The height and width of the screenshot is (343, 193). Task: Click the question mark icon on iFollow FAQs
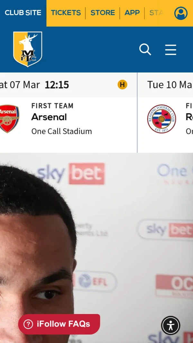click(28, 324)
